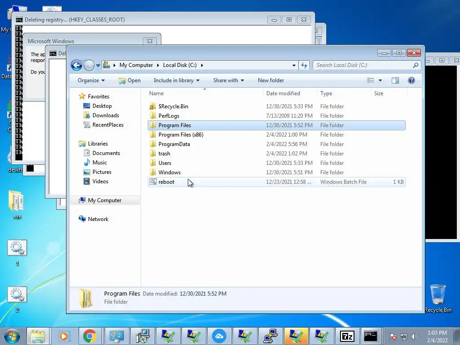This screenshot has height=345, width=460.
Task: Click the refresh icon next to address bar
Action: (x=304, y=65)
